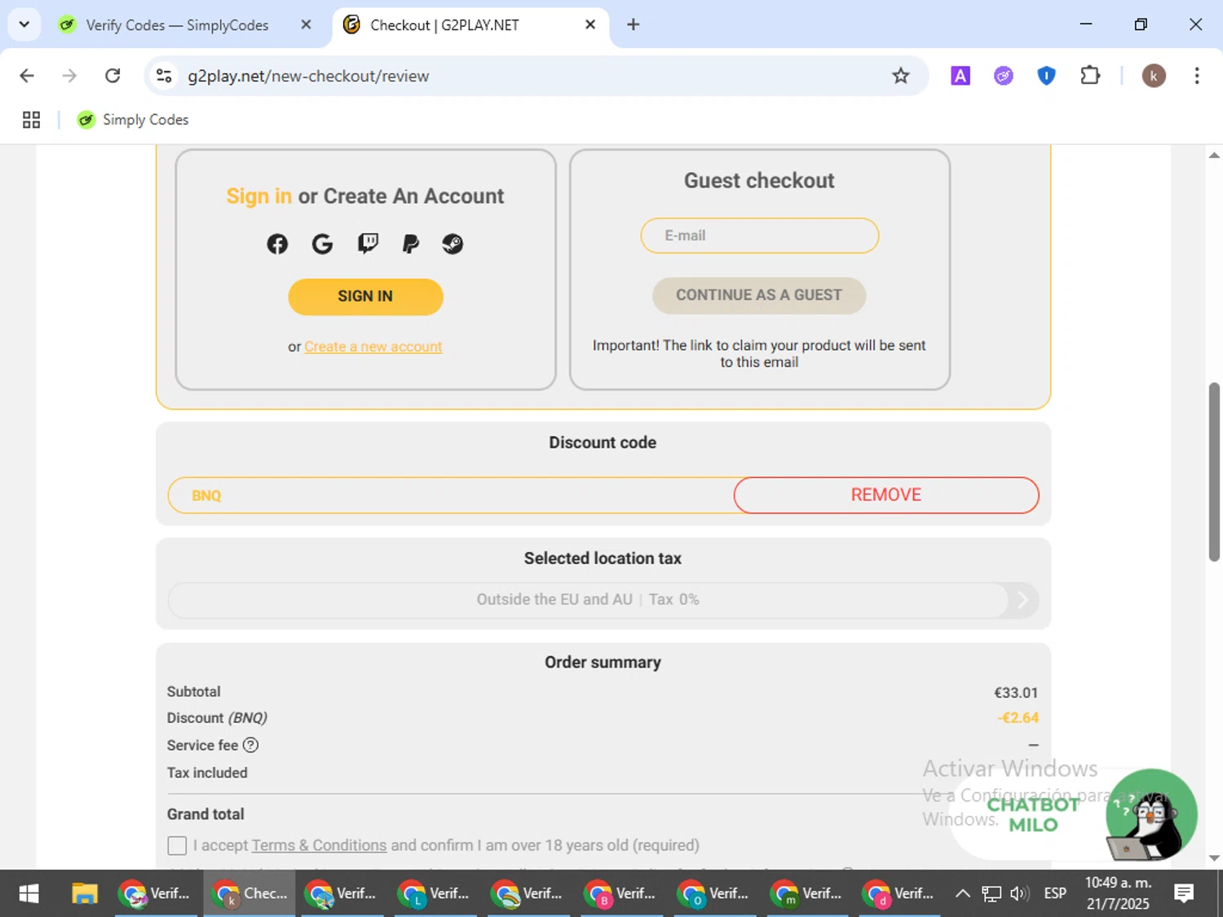Viewport: 1223px width, 917px height.
Task: Go forward in browser history
Action: tap(70, 76)
